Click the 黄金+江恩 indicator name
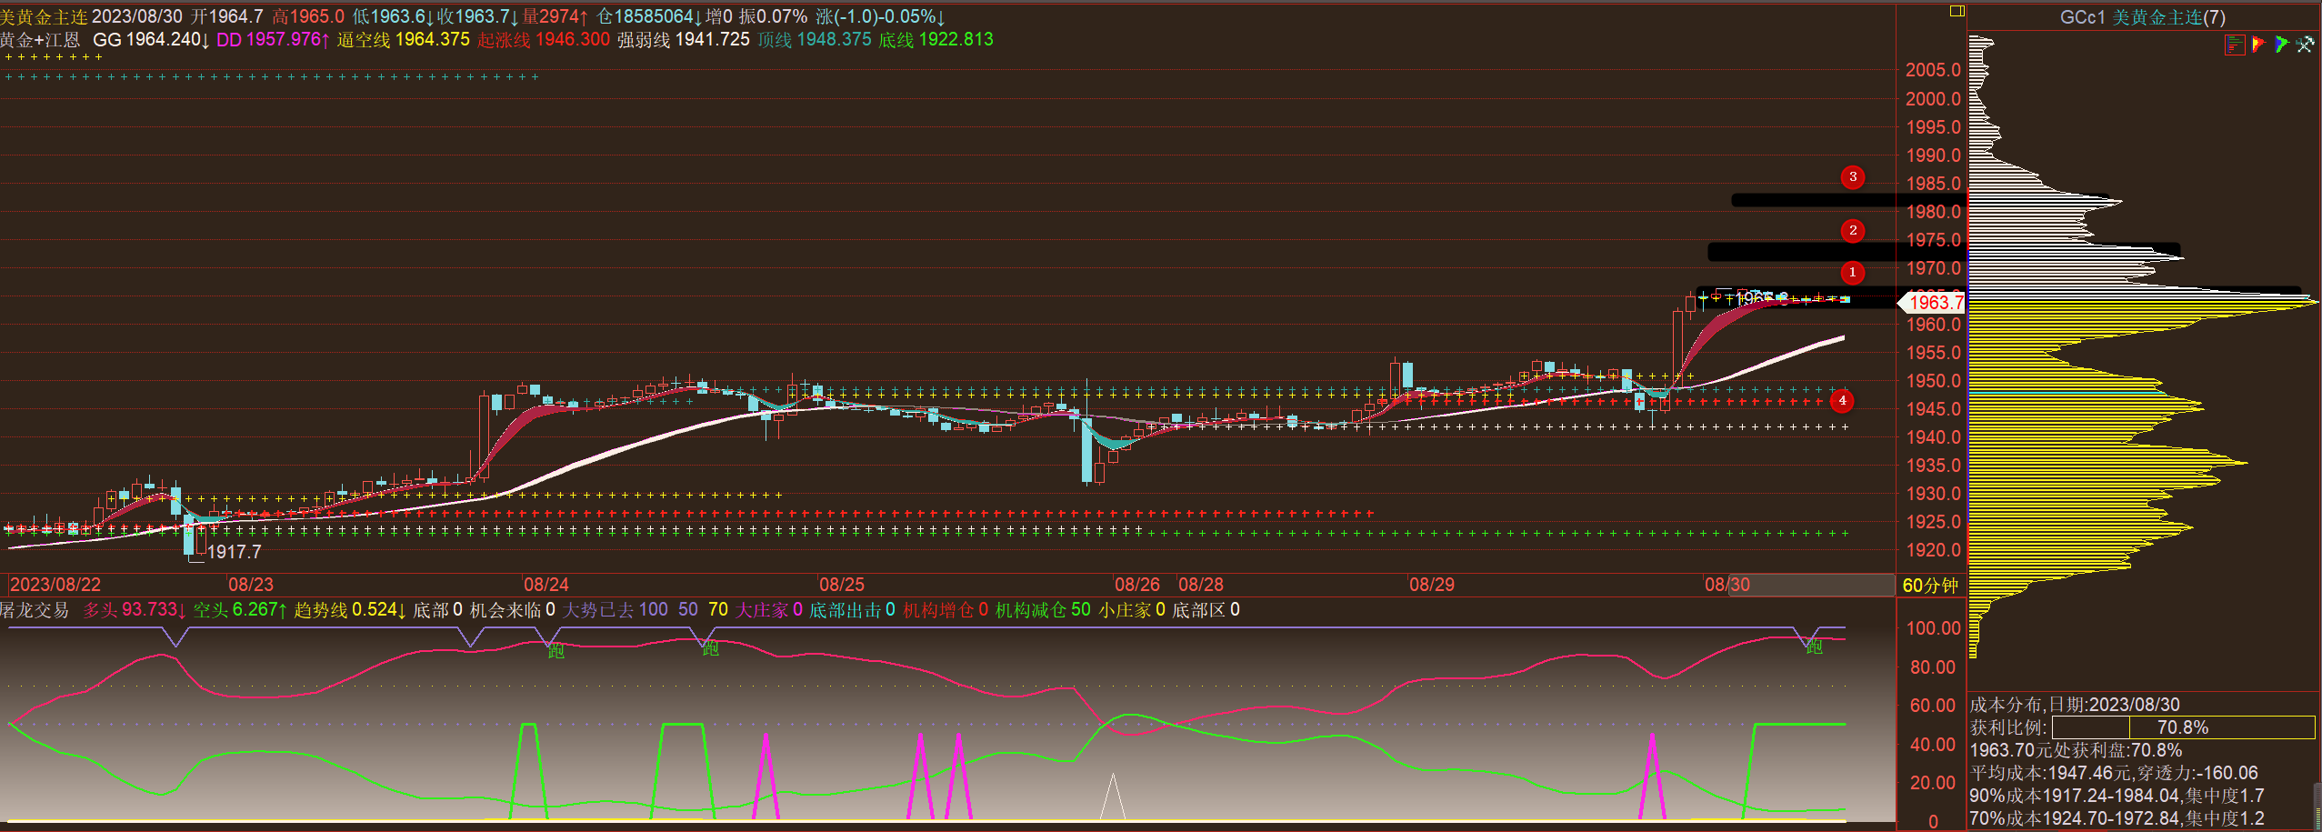The width and height of the screenshot is (2322, 832). (40, 40)
